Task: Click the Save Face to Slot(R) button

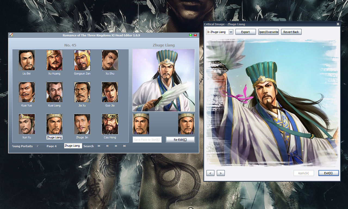Action: [x=147, y=140]
